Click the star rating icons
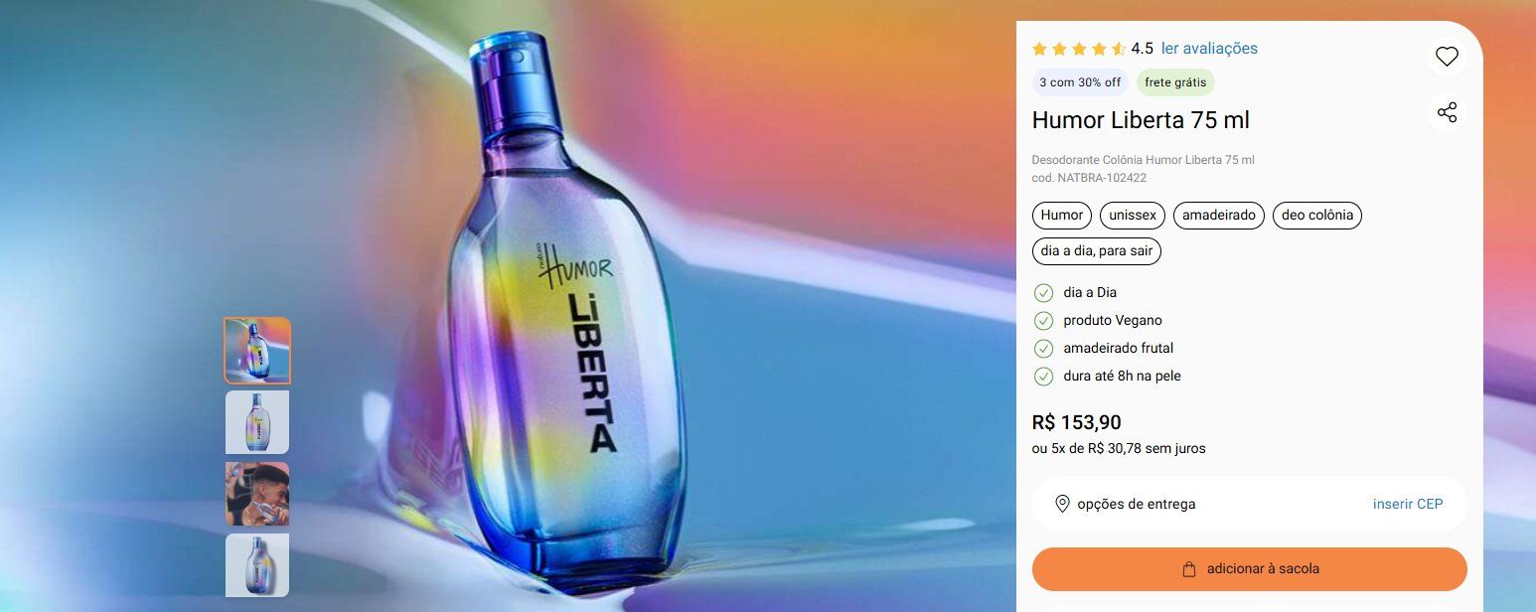The width and height of the screenshot is (1536, 612). (x=1079, y=49)
